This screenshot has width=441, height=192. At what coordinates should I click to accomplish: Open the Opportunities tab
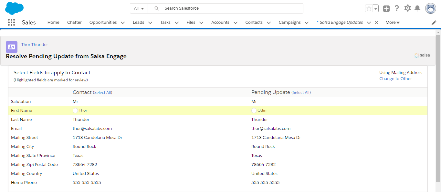coord(103,23)
